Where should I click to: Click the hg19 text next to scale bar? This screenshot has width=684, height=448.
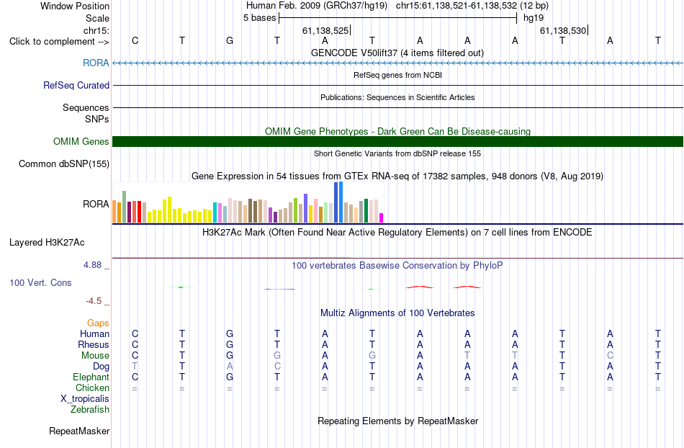534,18
